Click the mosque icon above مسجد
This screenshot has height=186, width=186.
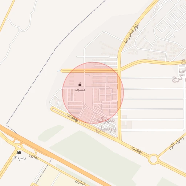coord(80,84)
